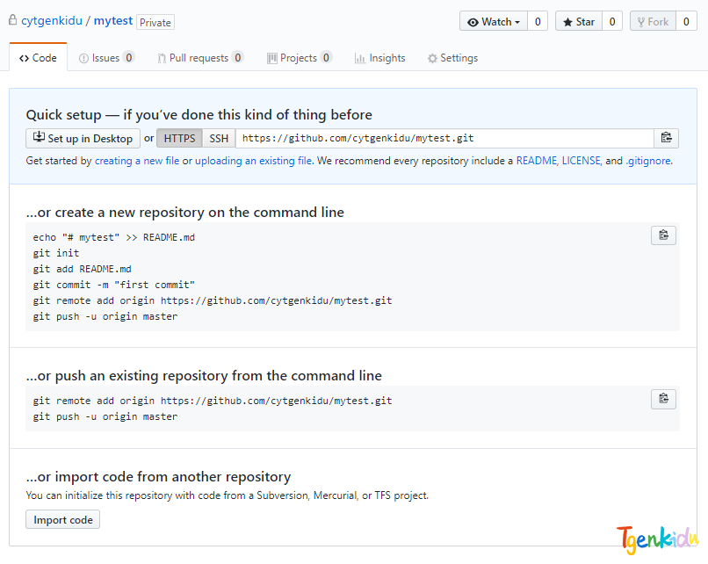708x564 pixels.
Task: Click '…or create a new repository' heading
Action: [185, 213]
